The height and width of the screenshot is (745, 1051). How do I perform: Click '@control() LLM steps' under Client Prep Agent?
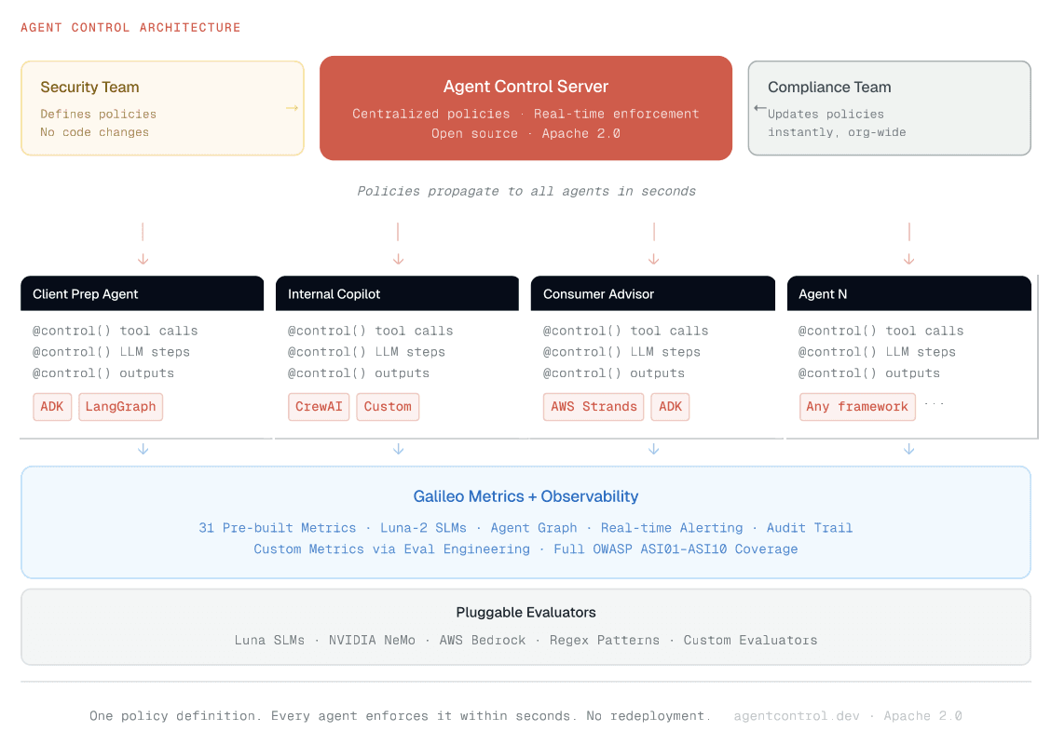111,352
